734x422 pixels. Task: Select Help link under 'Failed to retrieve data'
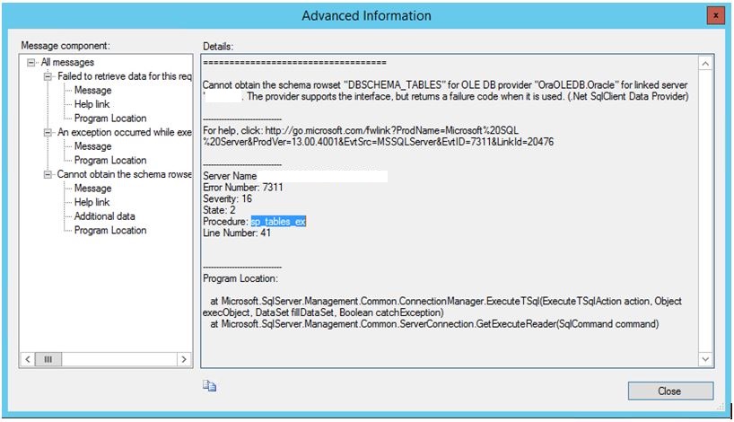(92, 104)
